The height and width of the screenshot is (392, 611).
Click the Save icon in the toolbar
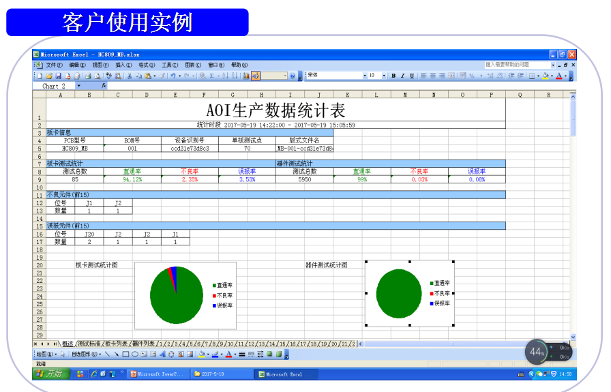point(58,76)
